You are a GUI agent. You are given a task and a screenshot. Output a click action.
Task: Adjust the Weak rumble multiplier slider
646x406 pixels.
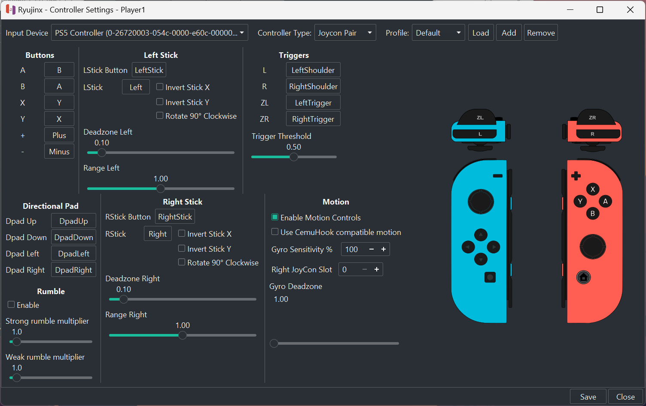[x=51, y=378]
